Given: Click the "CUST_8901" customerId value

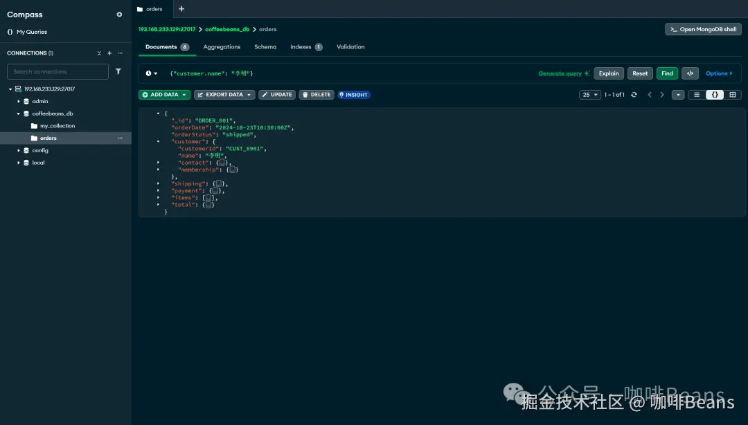Looking at the screenshot, I should (x=244, y=149).
